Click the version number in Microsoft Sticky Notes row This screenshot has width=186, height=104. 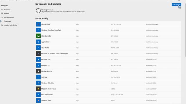click(113, 89)
